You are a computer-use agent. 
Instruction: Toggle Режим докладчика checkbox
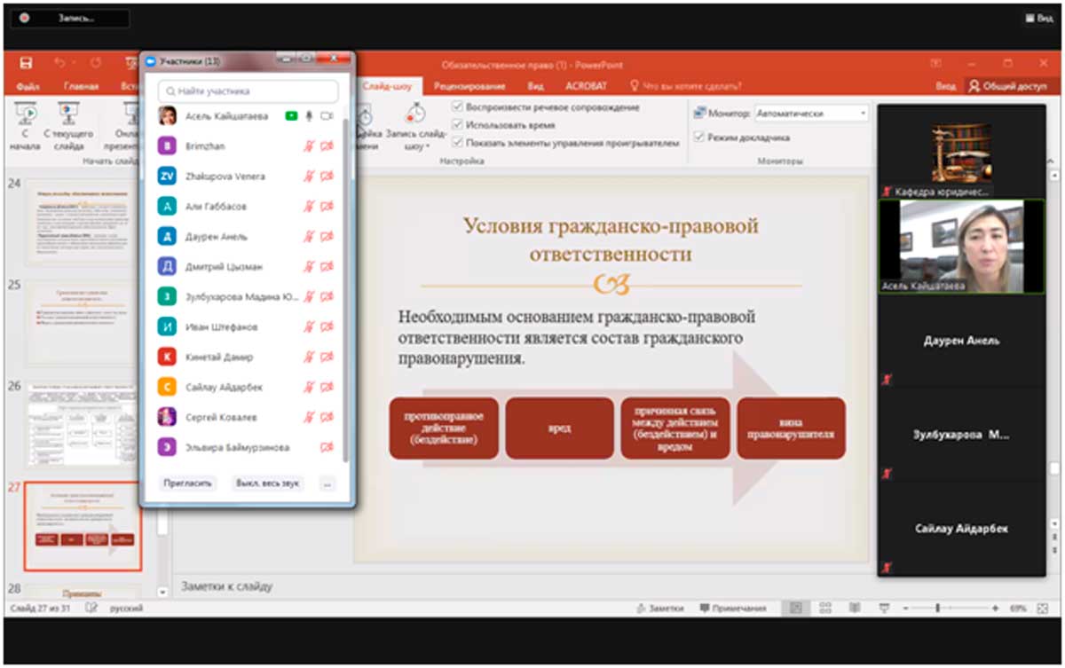point(699,138)
